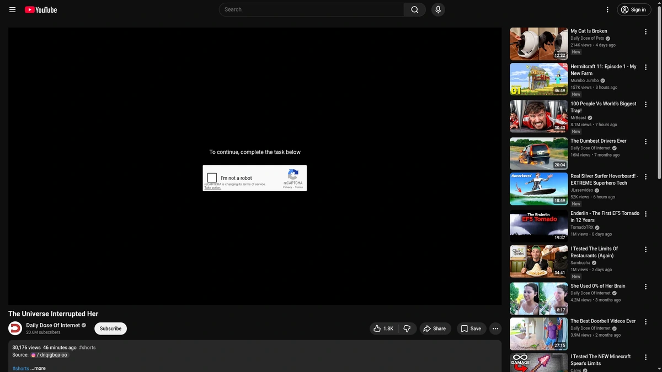Viewport: 662px width, 372px height.
Task: Open Daily Dose Of Internet channel avatar
Action: click(15, 328)
